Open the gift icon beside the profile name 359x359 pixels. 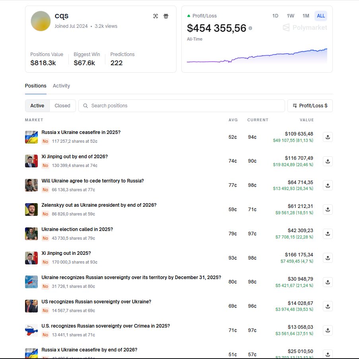[x=166, y=16]
